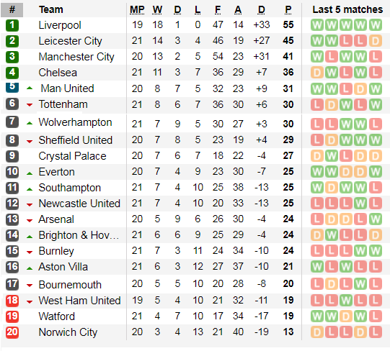Click Liverpool's rank 1 green badge
This screenshot has width=390, height=351.
coord(12,25)
